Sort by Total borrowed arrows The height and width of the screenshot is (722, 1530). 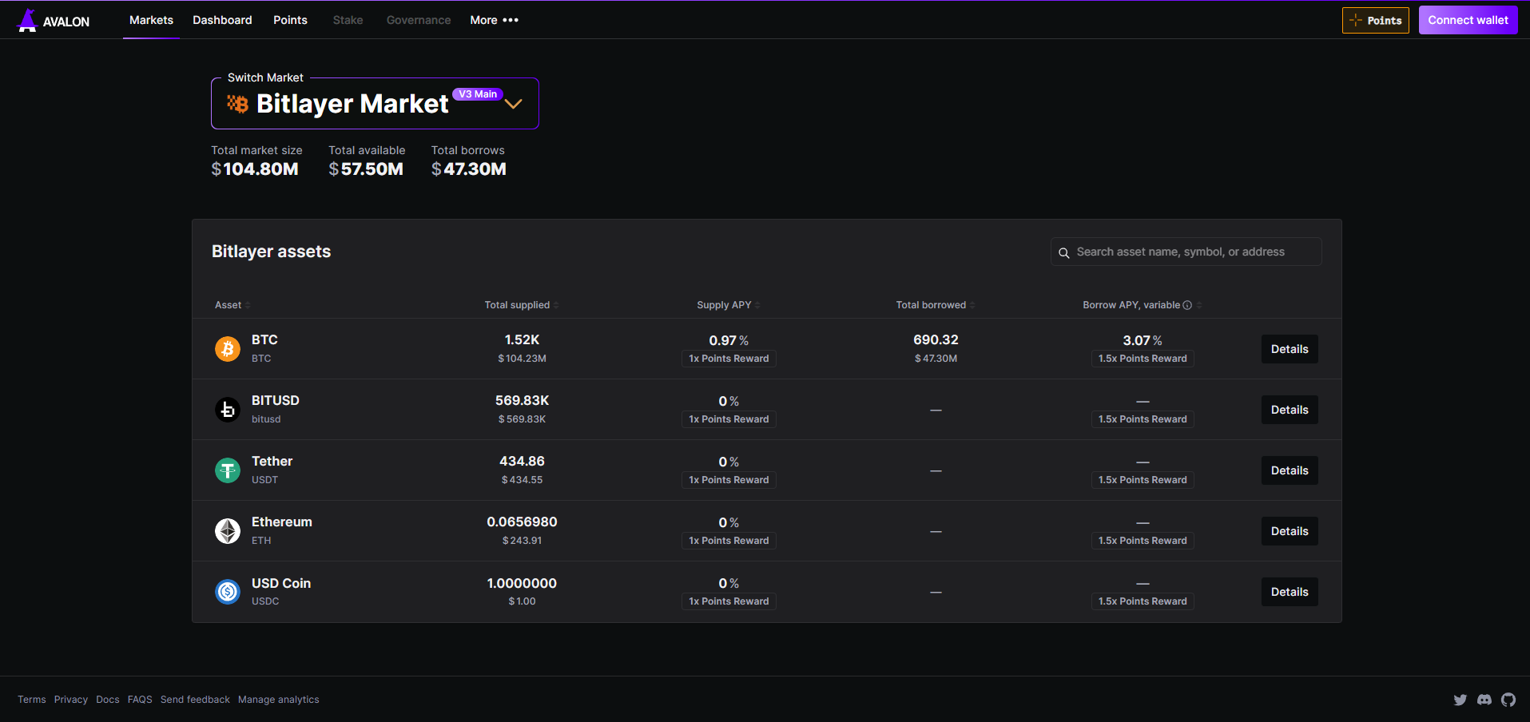coord(972,305)
